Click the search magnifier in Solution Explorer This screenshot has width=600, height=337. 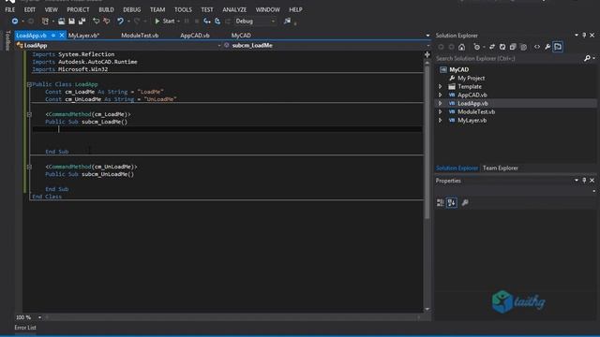[x=588, y=58]
